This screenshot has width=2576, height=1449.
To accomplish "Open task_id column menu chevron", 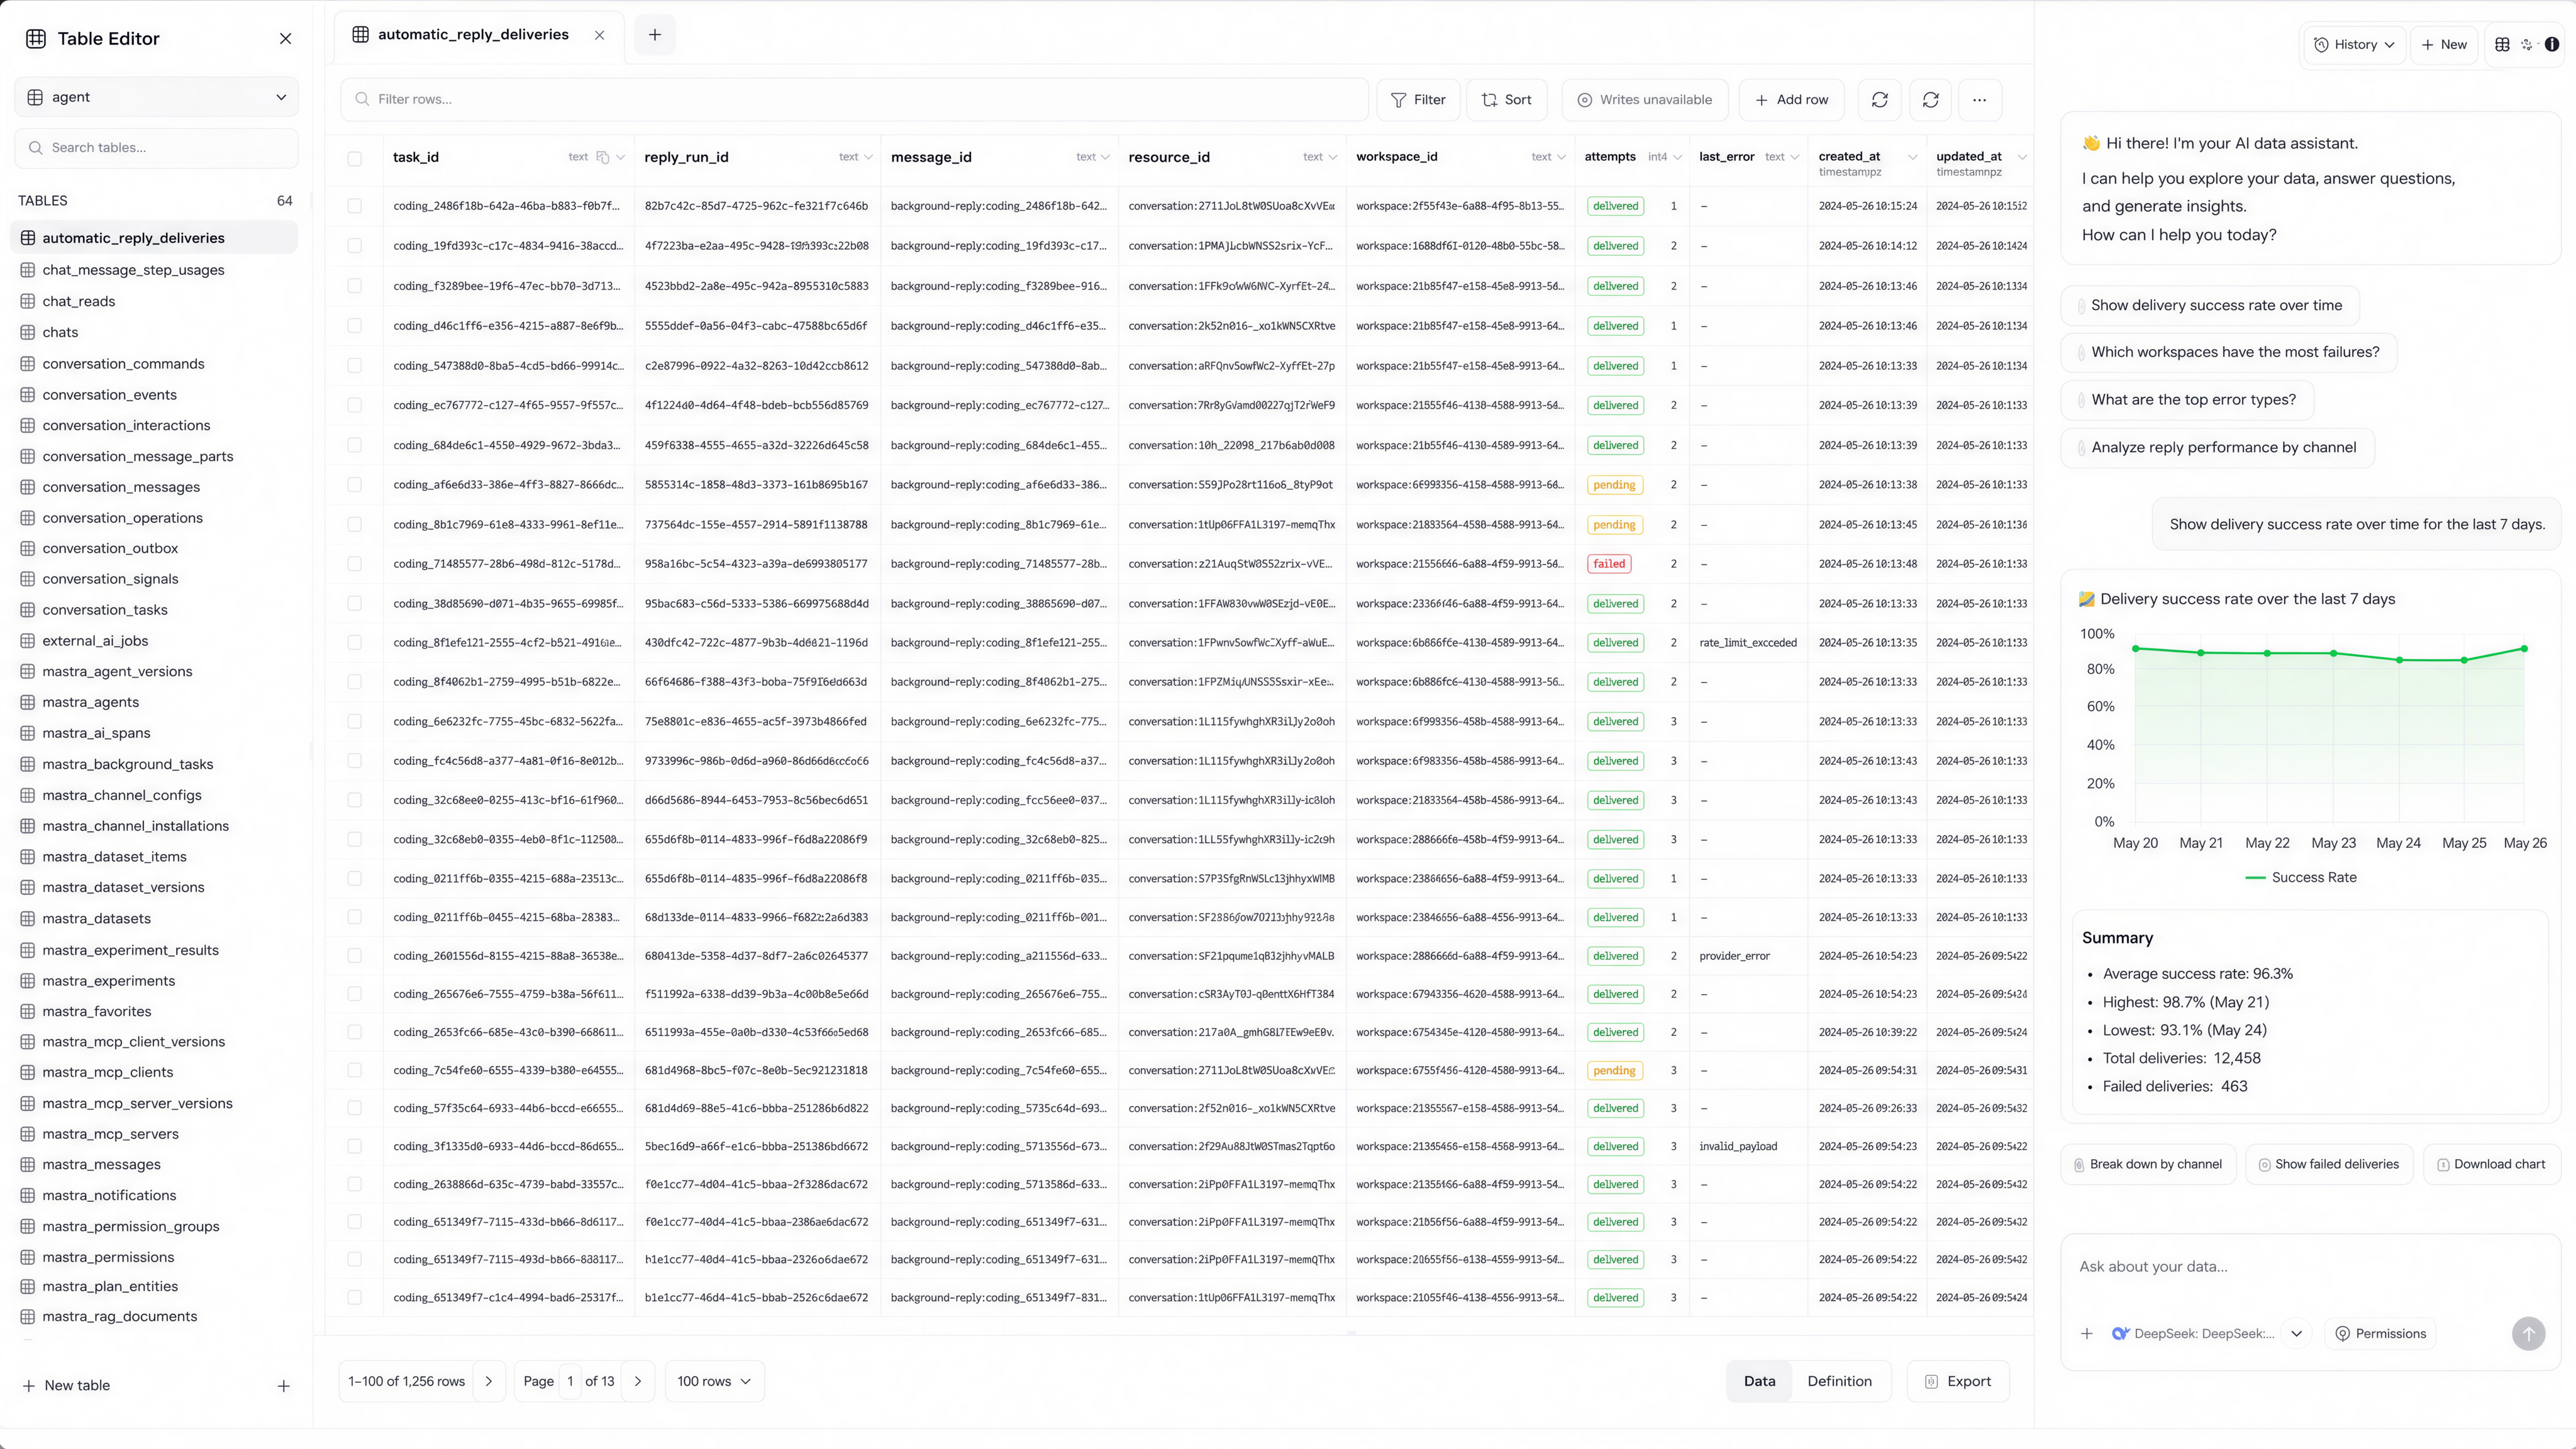I will pyautogui.click(x=621, y=157).
